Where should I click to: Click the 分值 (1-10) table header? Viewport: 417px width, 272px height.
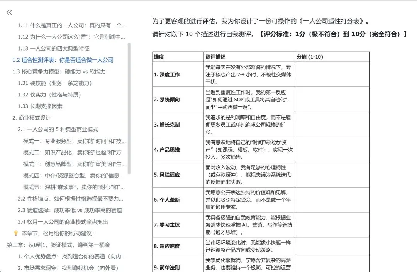pos(332,57)
